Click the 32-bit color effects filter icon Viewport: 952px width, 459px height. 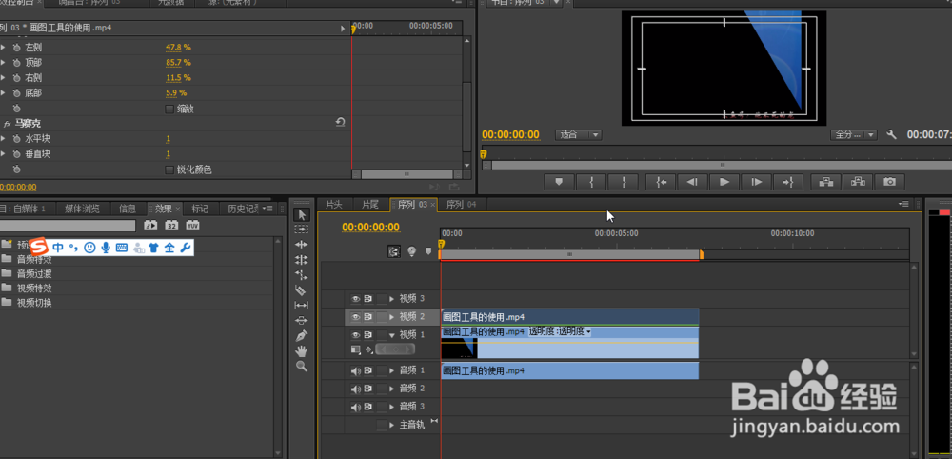171,226
